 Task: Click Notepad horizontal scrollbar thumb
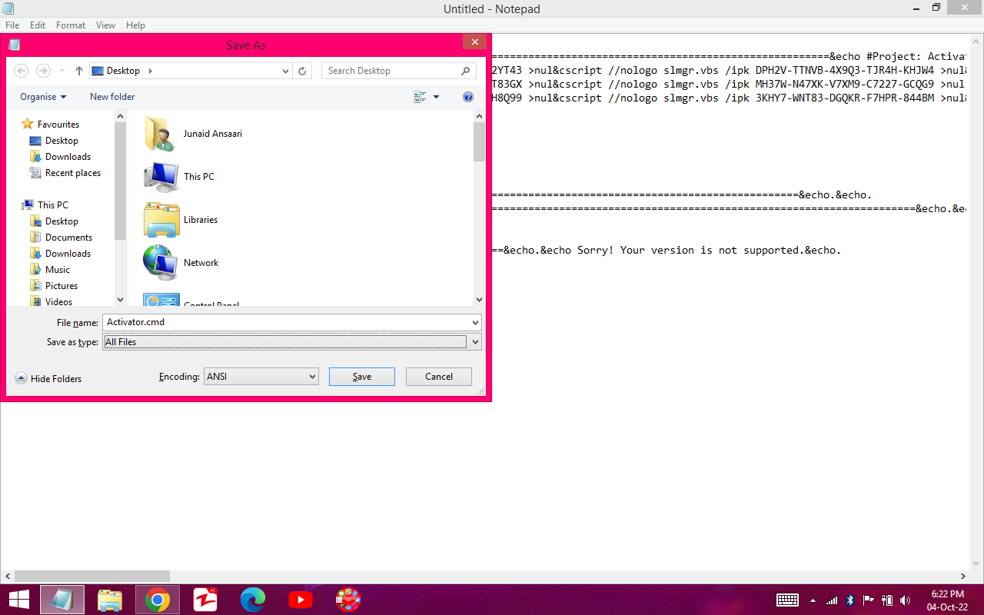[x=91, y=576]
